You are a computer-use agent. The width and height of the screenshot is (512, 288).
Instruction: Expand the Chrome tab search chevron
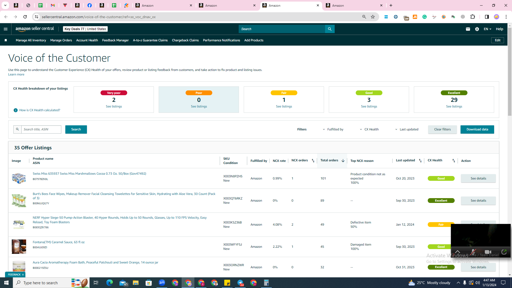tap(5, 5)
